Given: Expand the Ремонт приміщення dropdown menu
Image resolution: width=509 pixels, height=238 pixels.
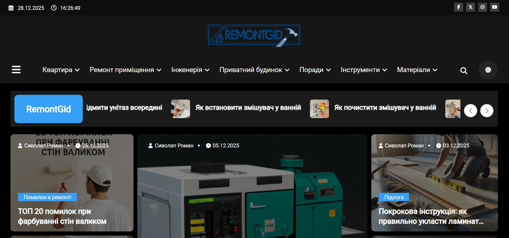Looking at the screenshot, I should pyautogui.click(x=125, y=70).
